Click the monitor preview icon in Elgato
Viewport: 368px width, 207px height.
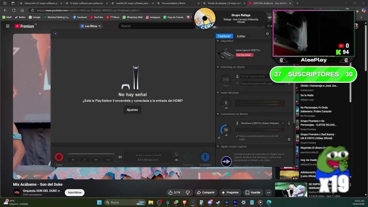click(x=177, y=154)
